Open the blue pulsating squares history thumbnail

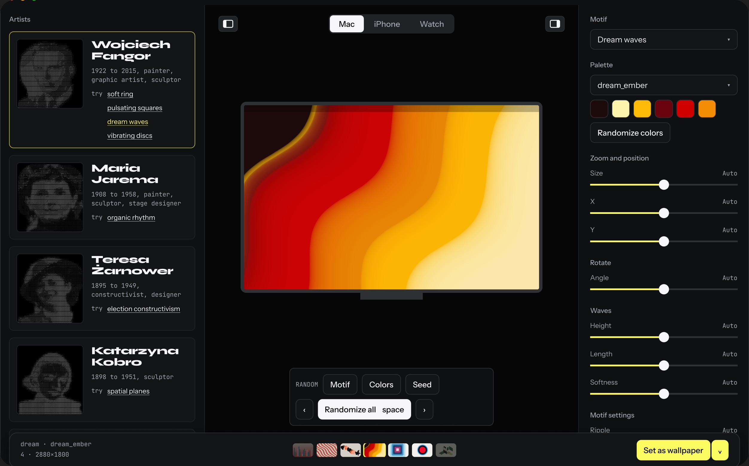click(x=398, y=450)
